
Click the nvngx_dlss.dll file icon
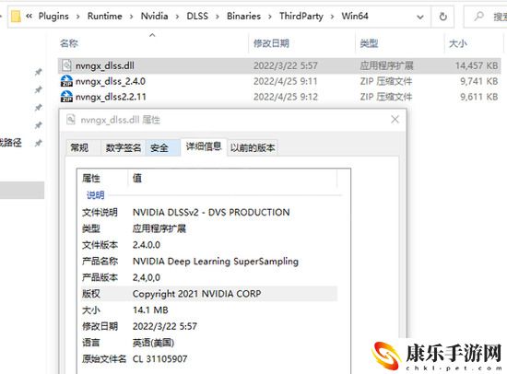pyautogui.click(x=66, y=65)
